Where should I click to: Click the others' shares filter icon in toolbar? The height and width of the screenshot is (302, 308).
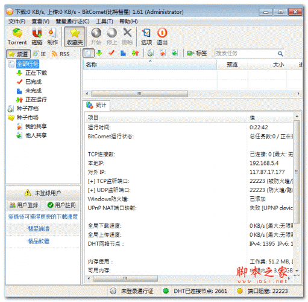[x=175, y=53]
